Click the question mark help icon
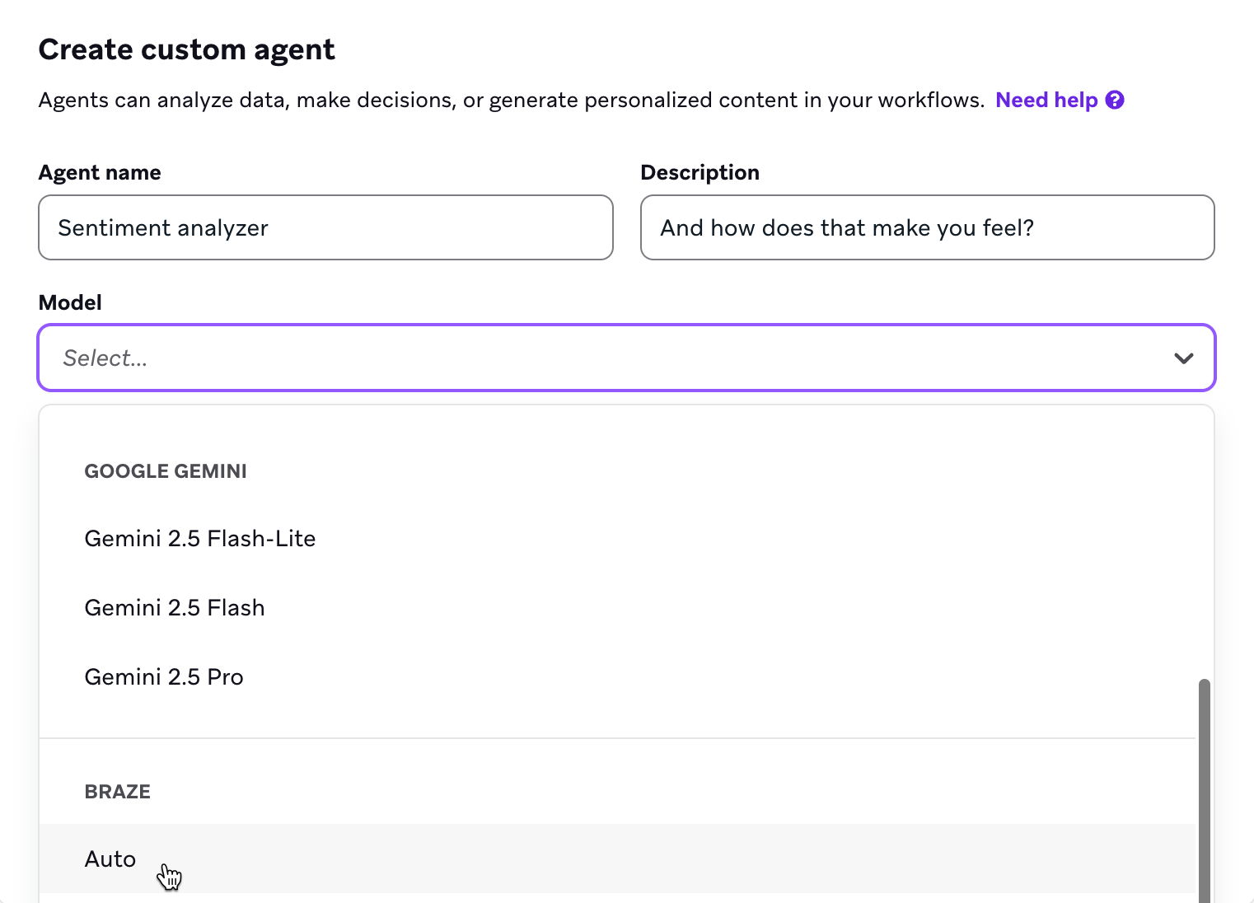1254x903 pixels. click(x=1115, y=101)
